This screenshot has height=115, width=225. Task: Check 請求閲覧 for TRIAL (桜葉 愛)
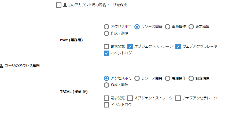(106, 98)
